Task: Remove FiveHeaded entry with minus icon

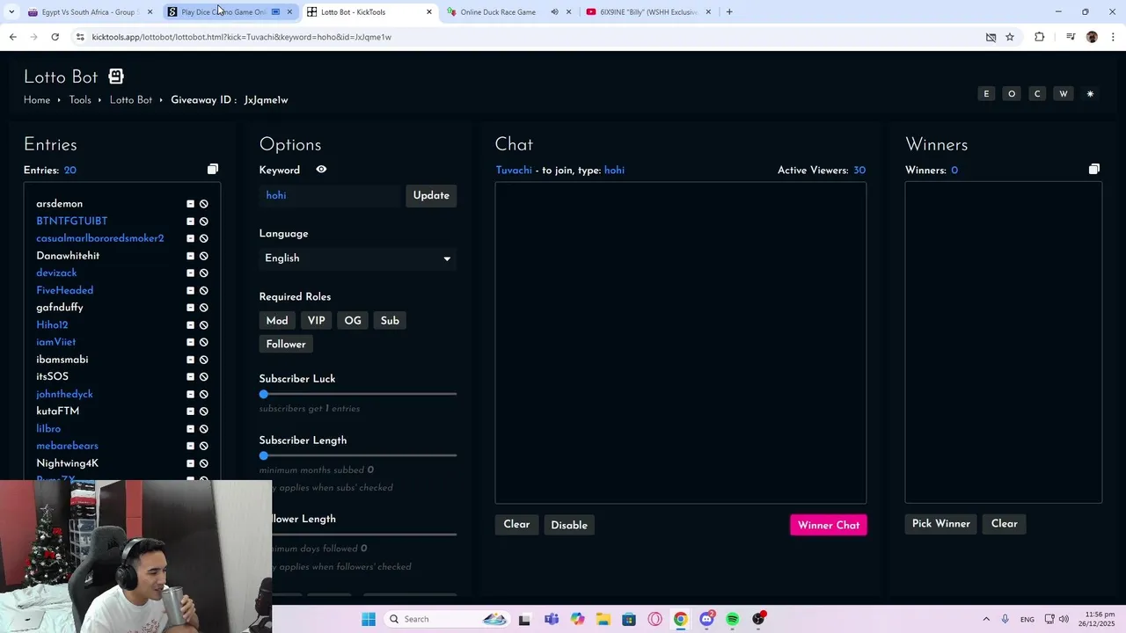Action: click(190, 290)
